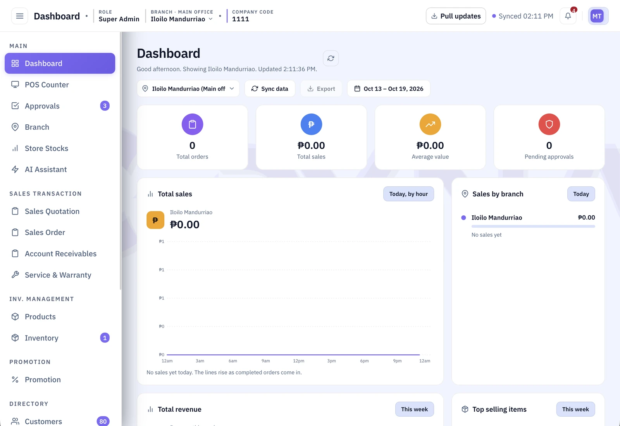Viewport: 620px width, 426px height.
Task: Click the Total orders card
Action: (x=192, y=137)
